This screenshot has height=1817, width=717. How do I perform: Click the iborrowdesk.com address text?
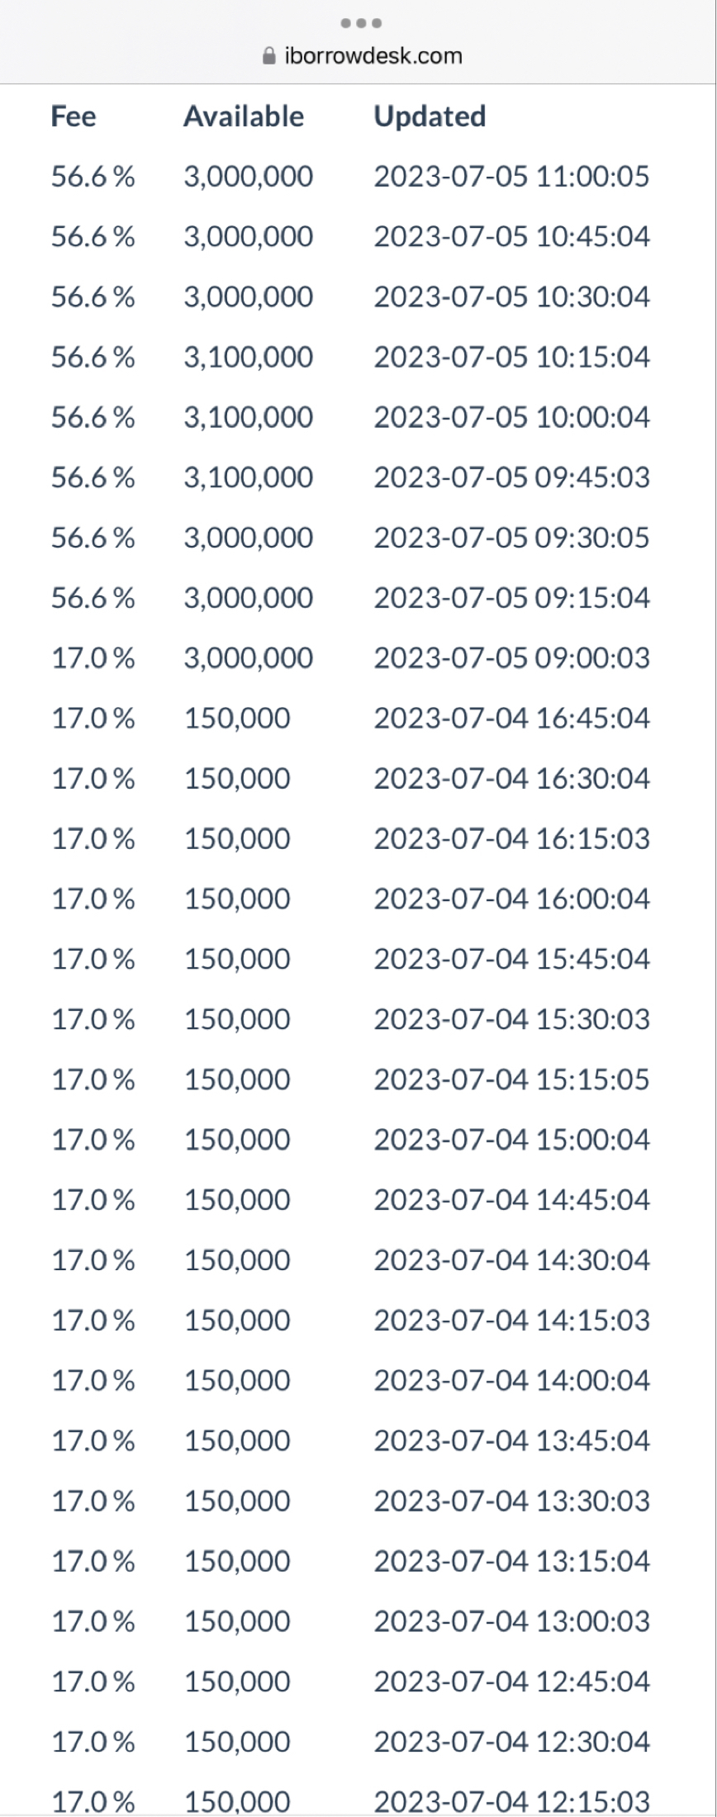pyautogui.click(x=373, y=56)
